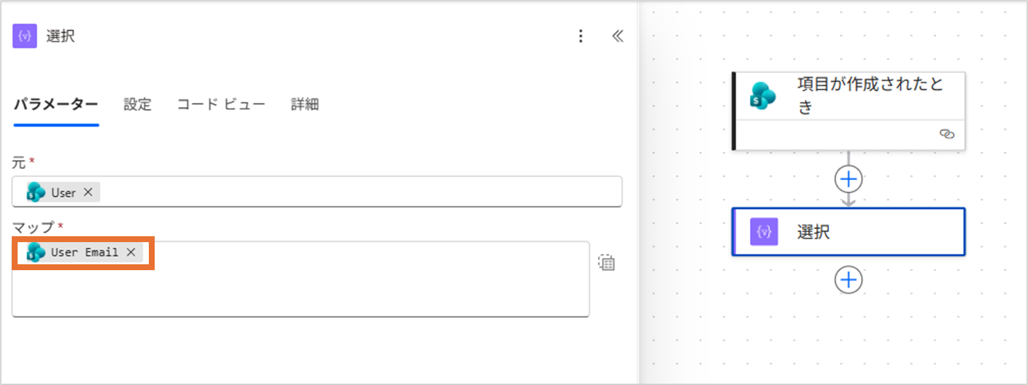Open the three-dot more options menu
The image size is (1028, 385).
(x=580, y=36)
